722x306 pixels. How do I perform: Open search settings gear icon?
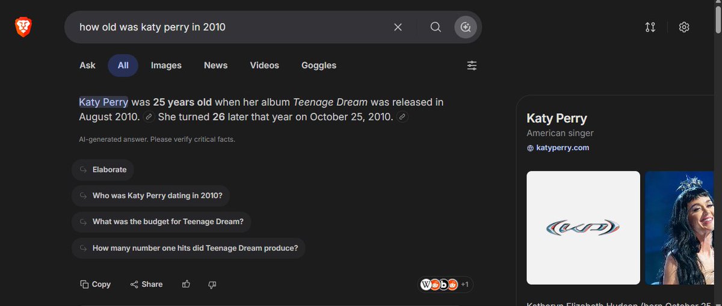pyautogui.click(x=683, y=27)
